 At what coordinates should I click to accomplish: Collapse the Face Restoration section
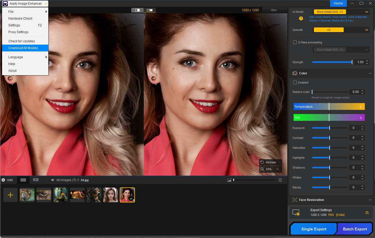pos(370,200)
